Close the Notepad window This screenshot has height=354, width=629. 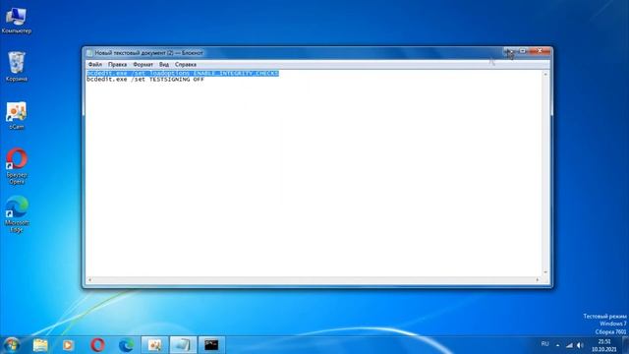(x=540, y=51)
